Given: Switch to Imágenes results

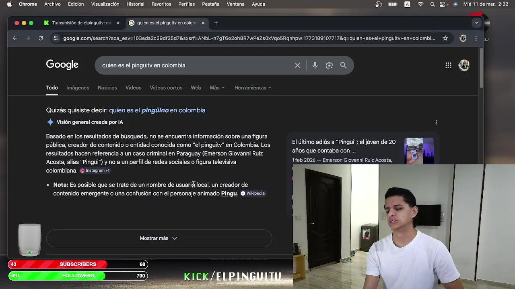Looking at the screenshot, I should pos(78,88).
